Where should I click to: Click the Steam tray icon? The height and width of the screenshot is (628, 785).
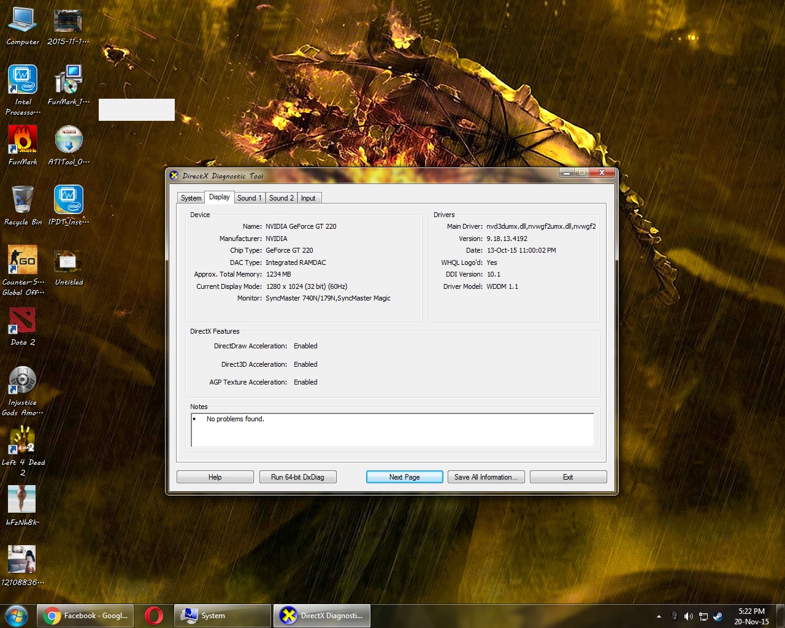718,616
